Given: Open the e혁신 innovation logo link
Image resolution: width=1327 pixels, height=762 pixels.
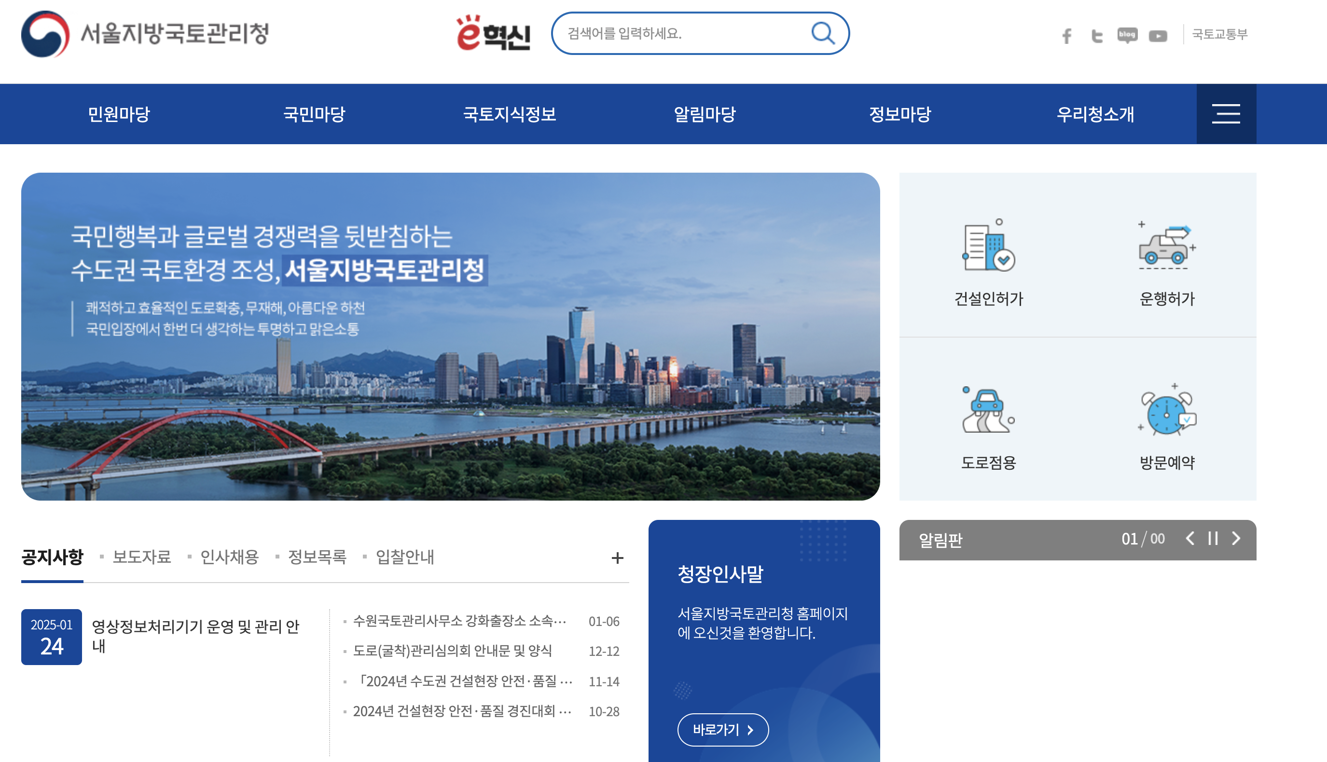Looking at the screenshot, I should click(x=493, y=33).
